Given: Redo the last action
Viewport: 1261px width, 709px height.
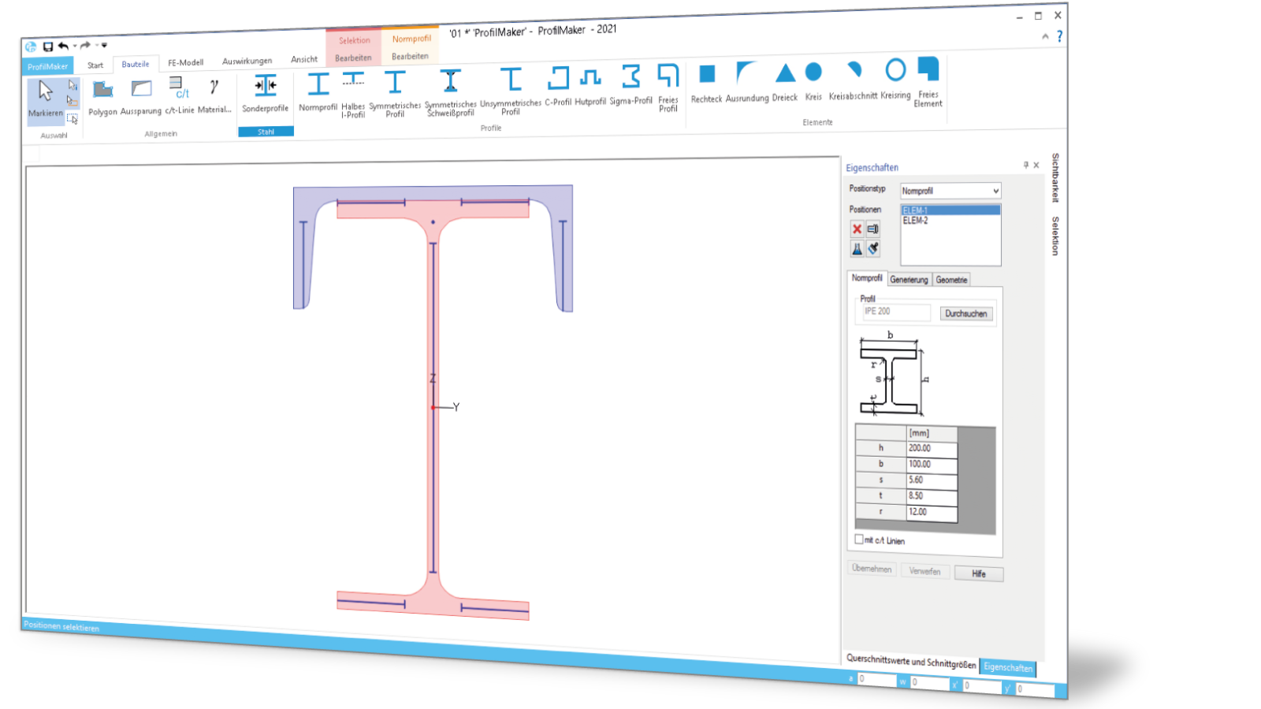Looking at the screenshot, I should click(85, 45).
